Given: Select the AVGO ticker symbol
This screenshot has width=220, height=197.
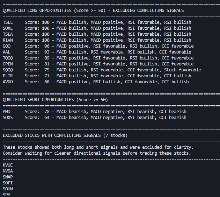Looking at the screenshot, I should [8, 82].
